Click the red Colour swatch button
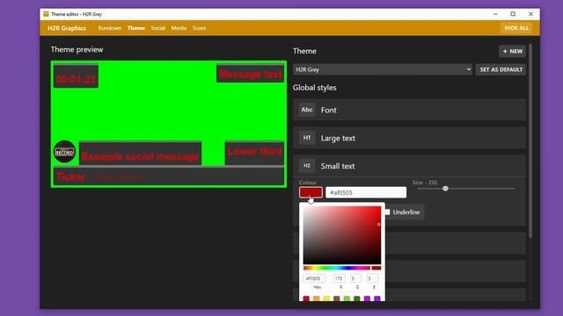The height and width of the screenshot is (316, 563). pos(311,192)
